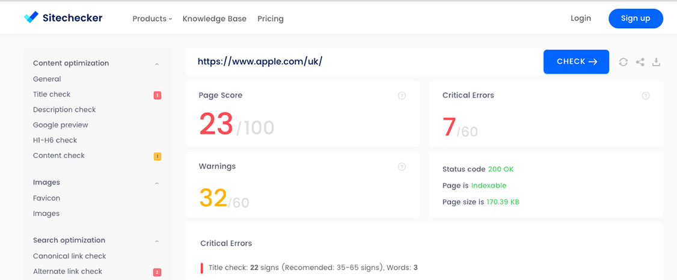Go to Pricing page
The height and width of the screenshot is (280, 677).
pos(271,19)
